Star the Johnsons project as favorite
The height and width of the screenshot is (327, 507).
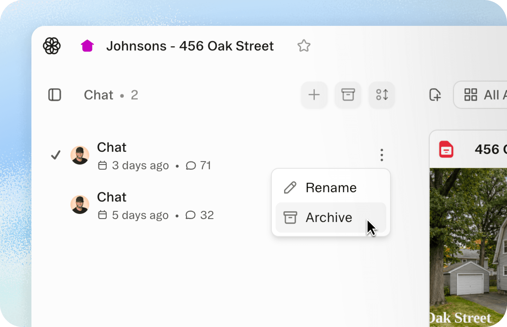304,46
